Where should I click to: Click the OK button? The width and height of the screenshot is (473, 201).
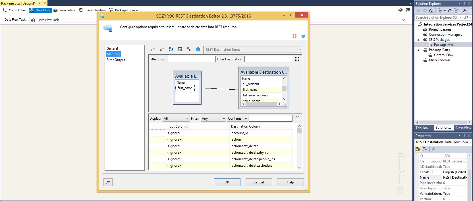coord(227,182)
